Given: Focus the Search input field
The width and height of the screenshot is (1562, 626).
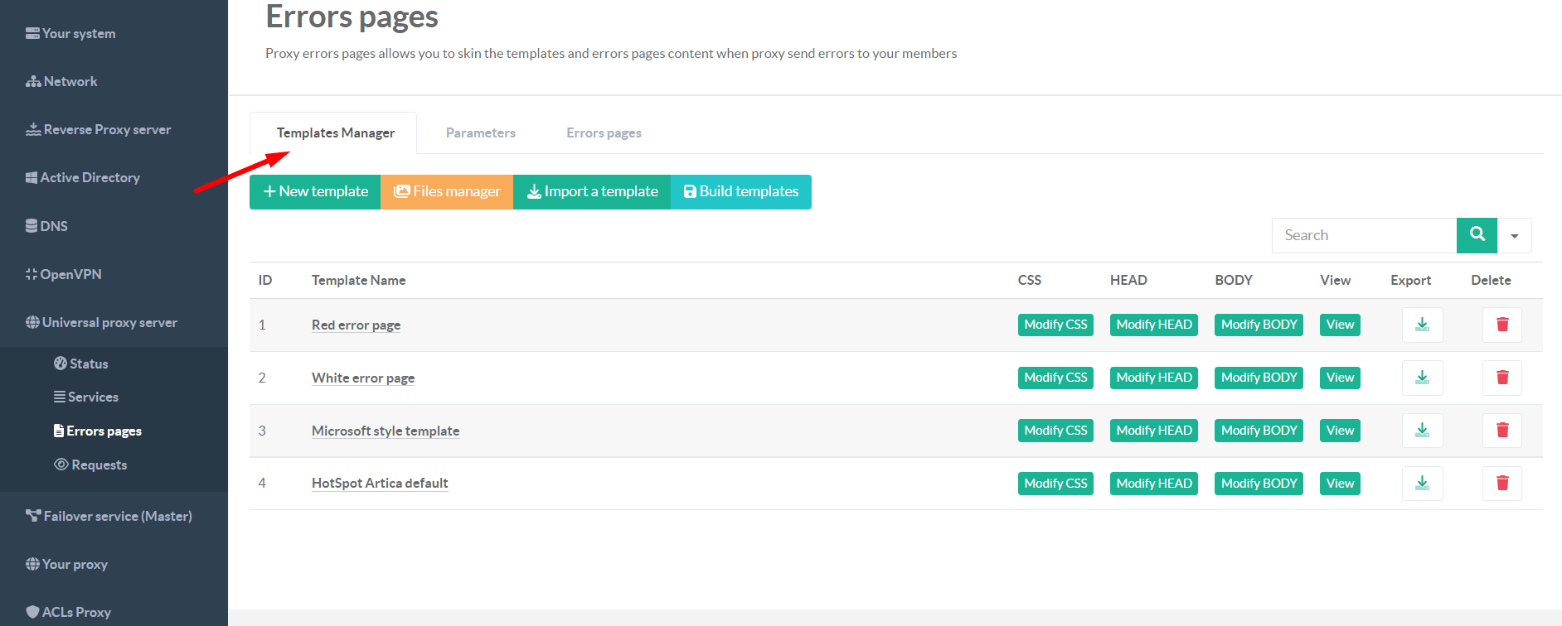Looking at the screenshot, I should point(1364,236).
